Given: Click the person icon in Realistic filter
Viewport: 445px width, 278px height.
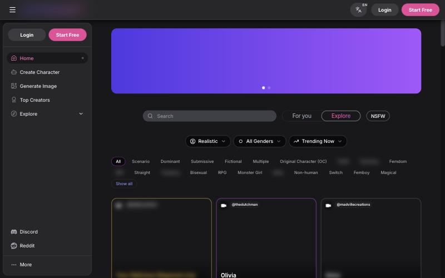Looking at the screenshot, I should tap(192, 141).
